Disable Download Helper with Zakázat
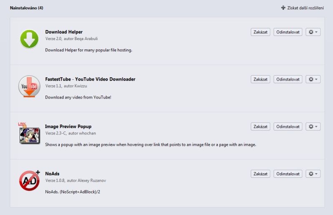333x215 pixels. coord(260,32)
